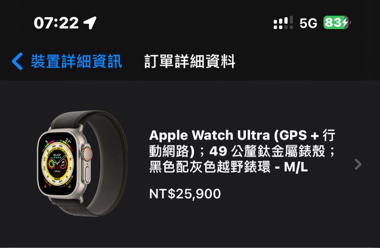This screenshot has width=380, height=248.
Task: Tap the 訂單詳細資料 page title
Action: point(189,61)
